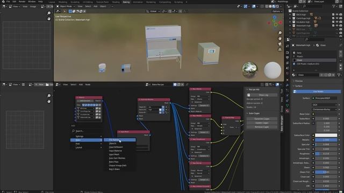Click zoom icon in lower-left image editor
Screen dimensions: 344x193
49,96
